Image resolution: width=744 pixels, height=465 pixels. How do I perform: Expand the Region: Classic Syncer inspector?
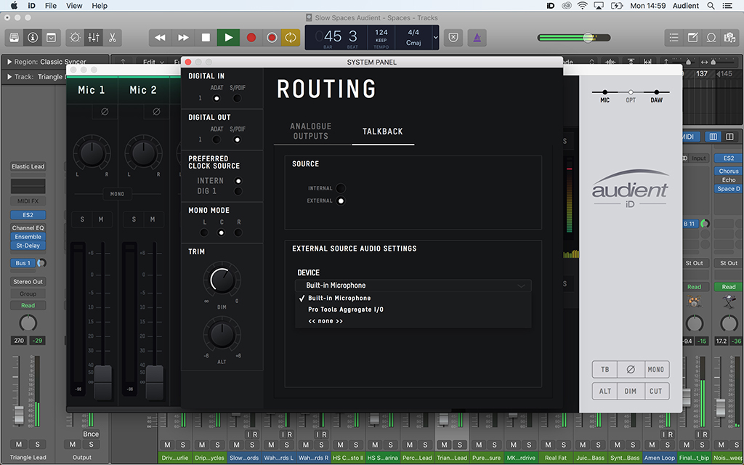[x=9, y=62]
